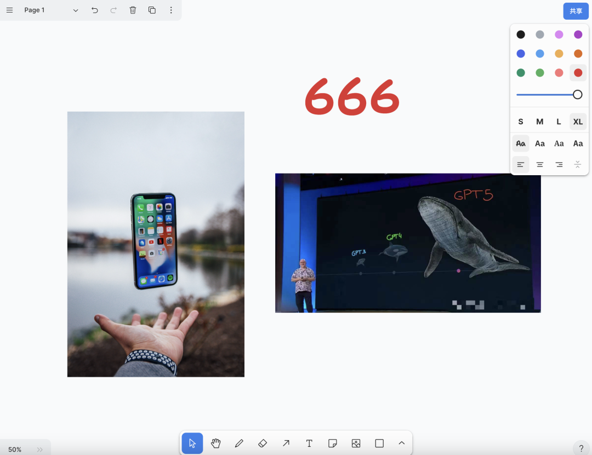Screen dimensions: 592x455
Task: Click the redo arrow
Action: pyautogui.click(x=113, y=10)
